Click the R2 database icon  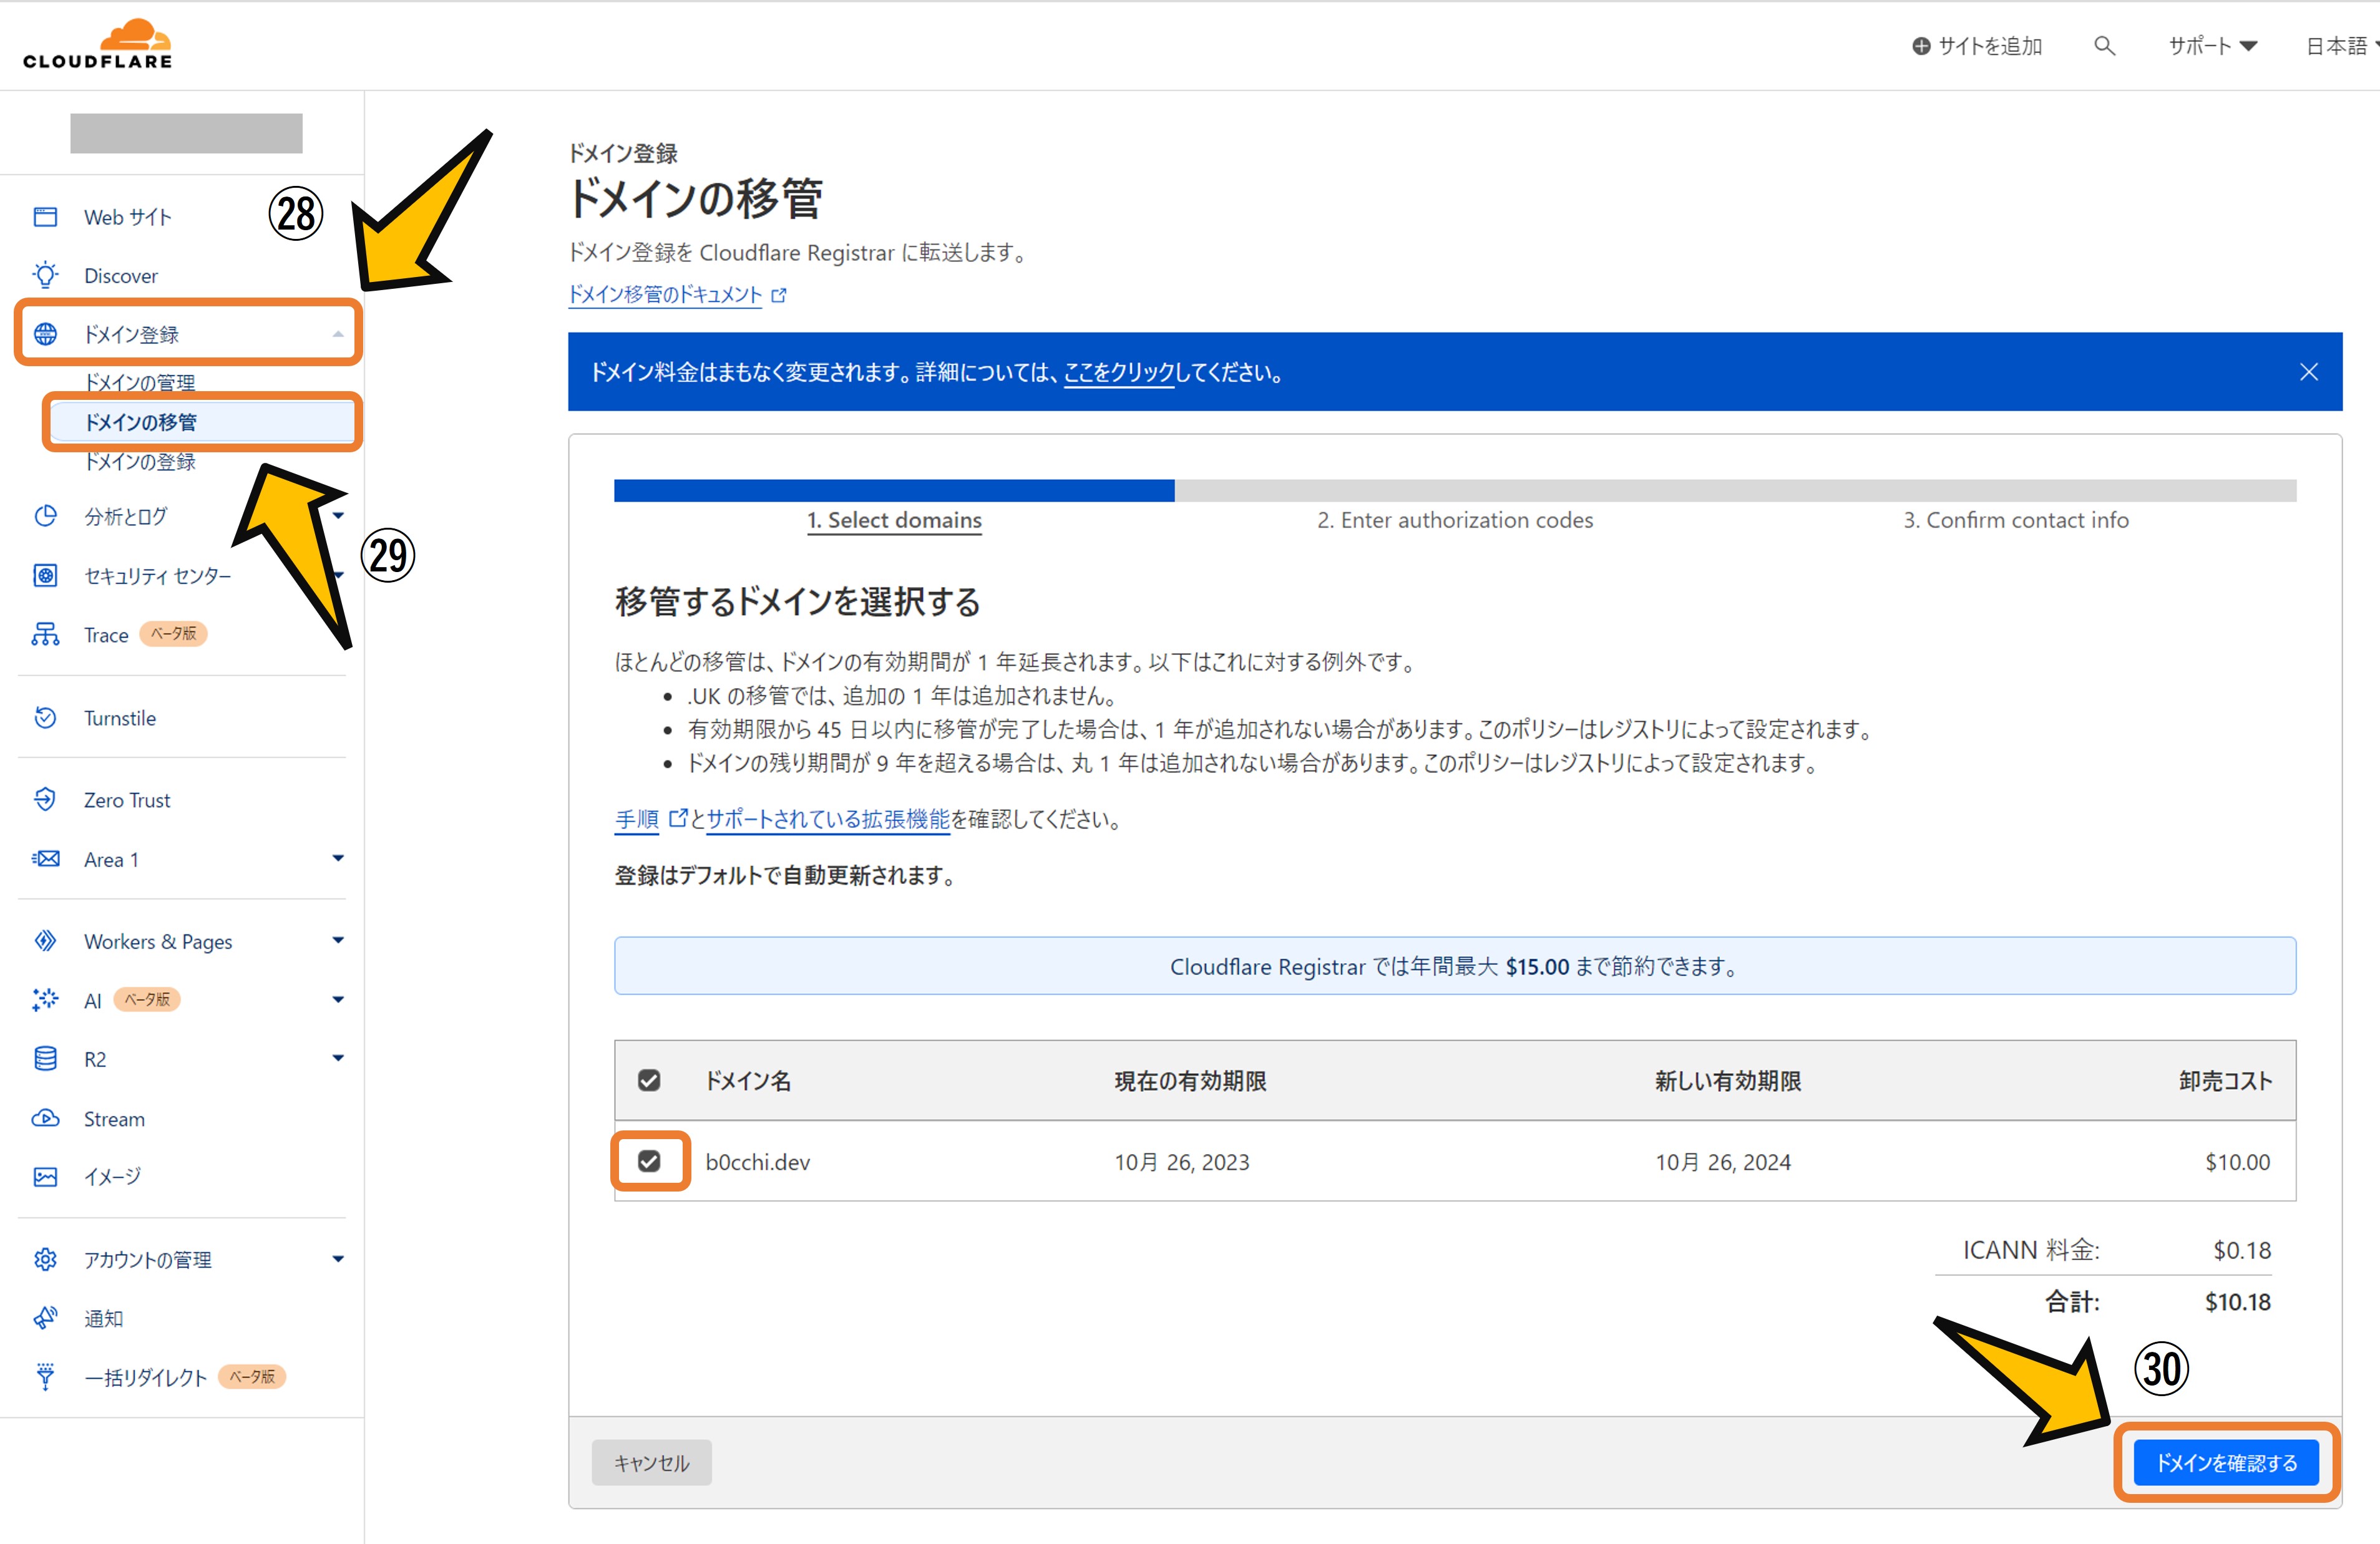(45, 1058)
